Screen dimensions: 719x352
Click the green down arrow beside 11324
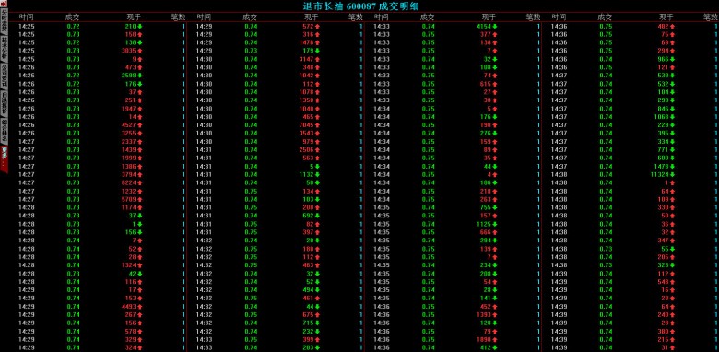coord(672,175)
